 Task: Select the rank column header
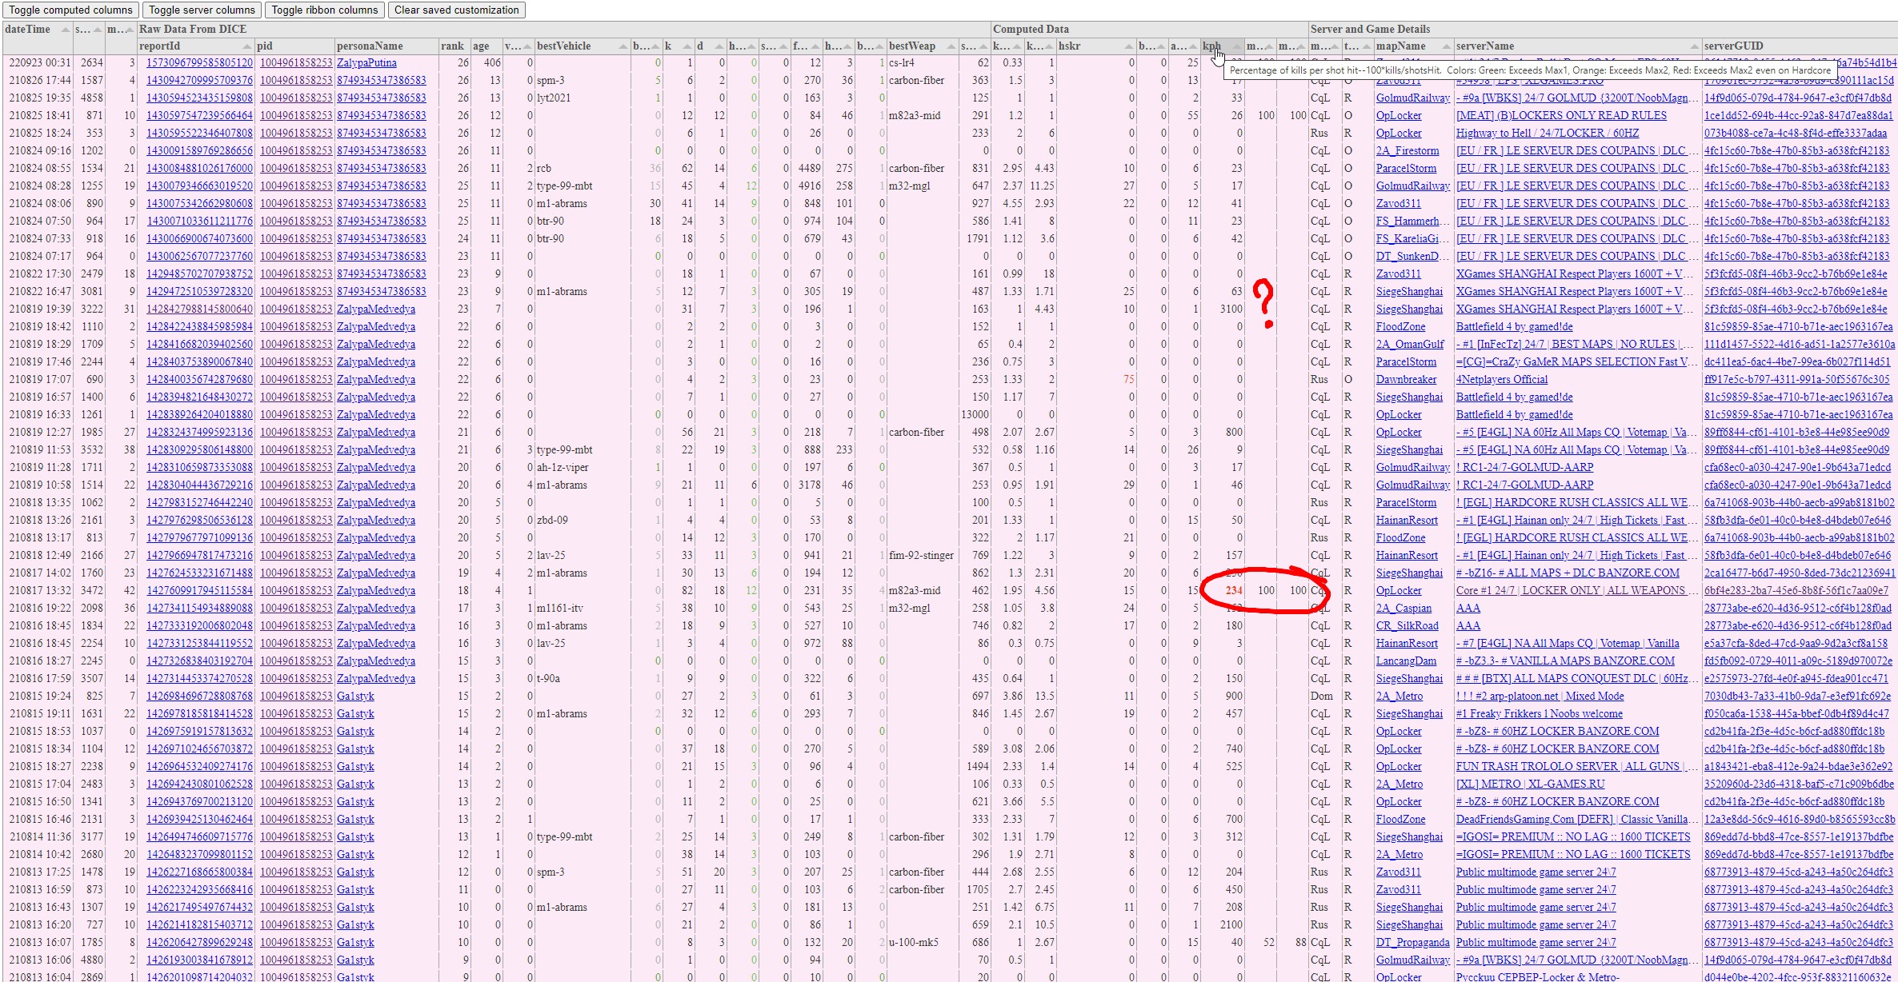coord(454,46)
